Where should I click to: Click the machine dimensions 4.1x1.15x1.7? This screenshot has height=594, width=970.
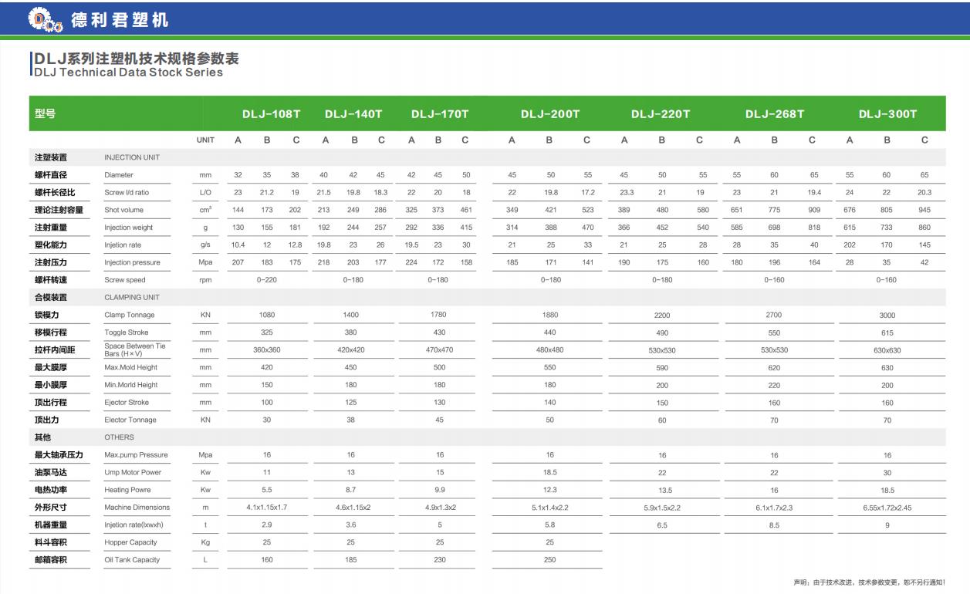click(267, 507)
